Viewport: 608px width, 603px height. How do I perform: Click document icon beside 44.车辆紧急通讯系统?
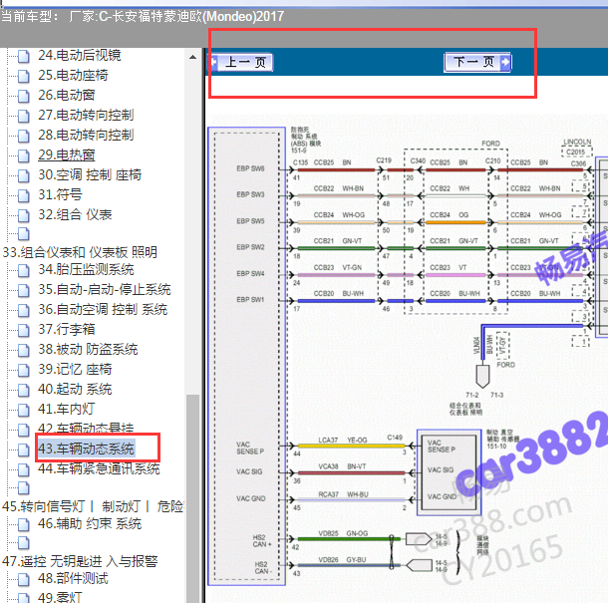[x=24, y=469]
